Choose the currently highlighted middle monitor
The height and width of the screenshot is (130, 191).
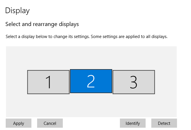tap(91, 81)
